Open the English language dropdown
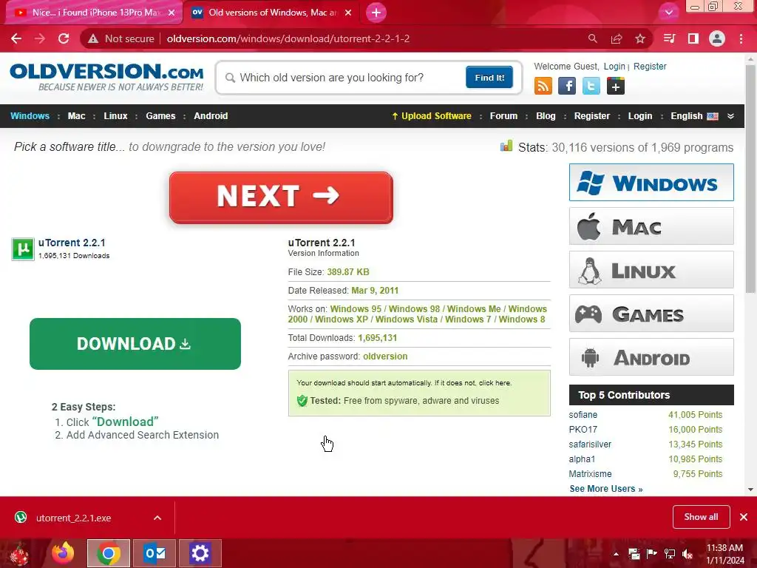The width and height of the screenshot is (757, 568). (693, 116)
